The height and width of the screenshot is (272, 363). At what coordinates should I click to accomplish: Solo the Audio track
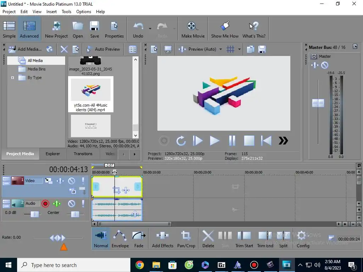(83, 204)
